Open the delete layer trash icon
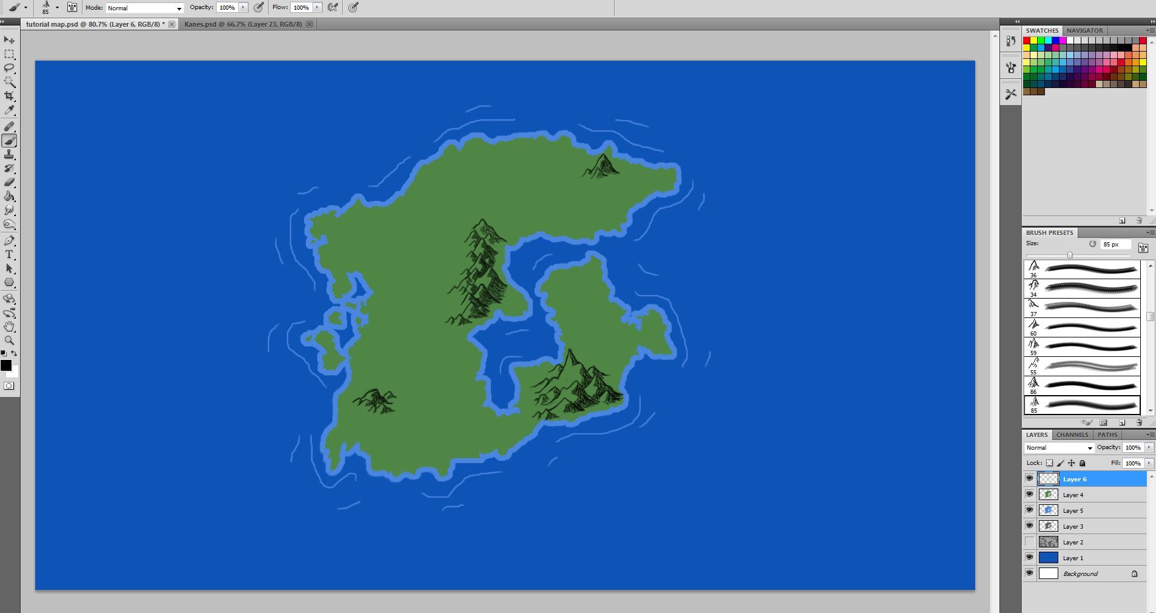This screenshot has width=1156, height=613. (1138, 422)
